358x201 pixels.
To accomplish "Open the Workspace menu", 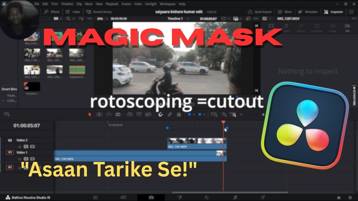I will (168, 4).
